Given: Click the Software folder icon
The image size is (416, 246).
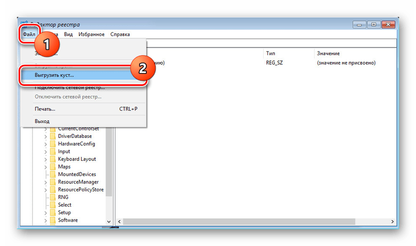Looking at the screenshot, I should tap(53, 221).
